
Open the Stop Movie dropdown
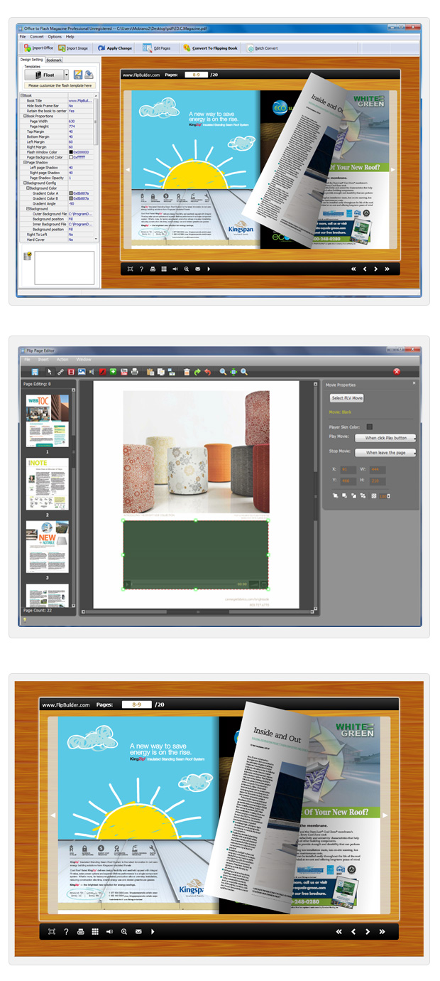click(x=385, y=452)
